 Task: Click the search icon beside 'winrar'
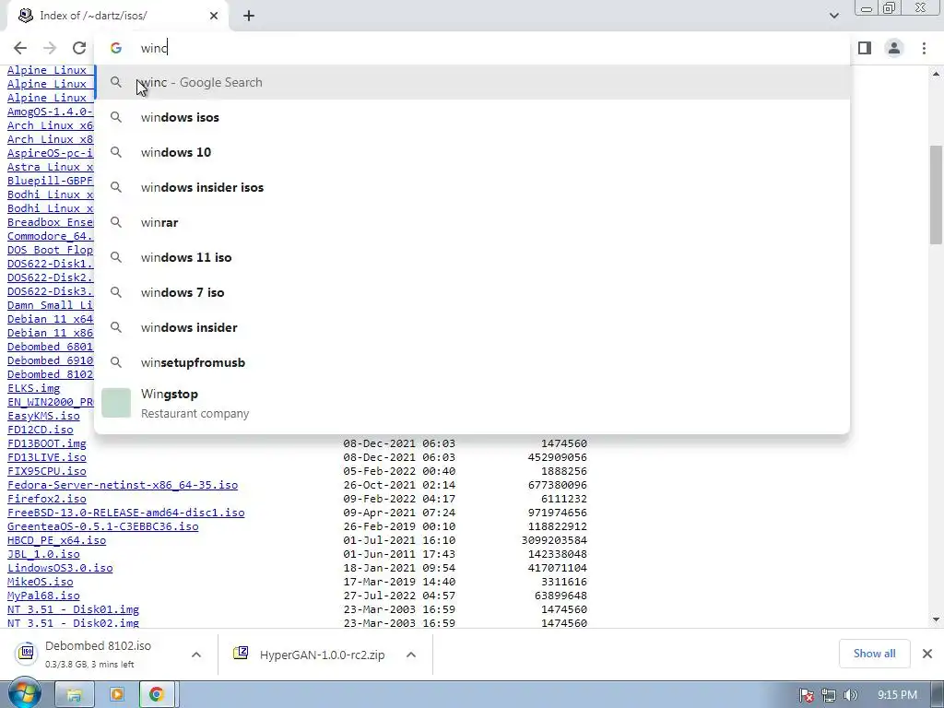(x=116, y=222)
